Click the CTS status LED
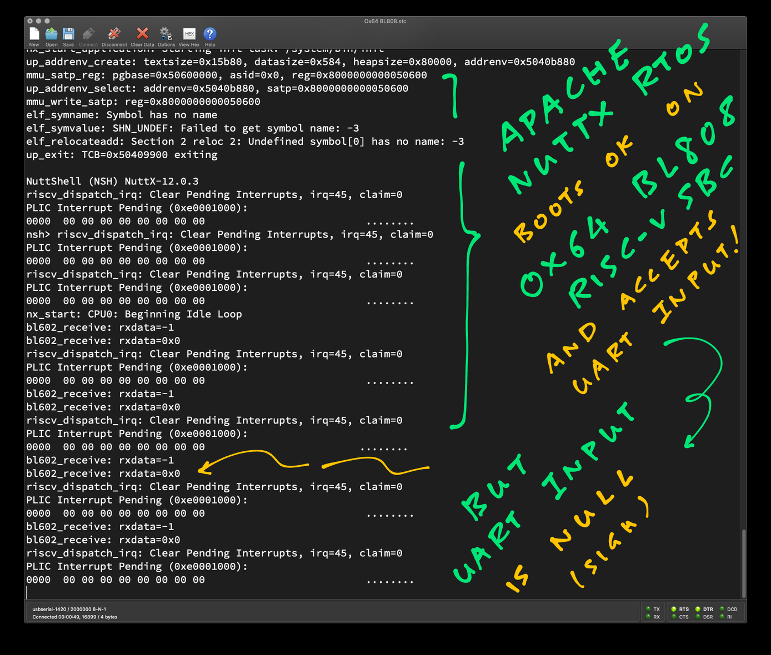Image resolution: width=771 pixels, height=655 pixels. (x=674, y=617)
